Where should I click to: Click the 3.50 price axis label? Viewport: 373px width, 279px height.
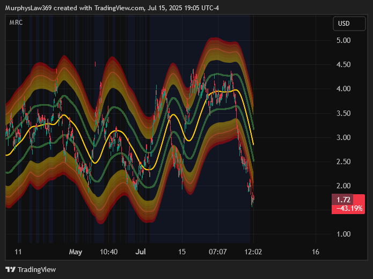click(x=343, y=113)
